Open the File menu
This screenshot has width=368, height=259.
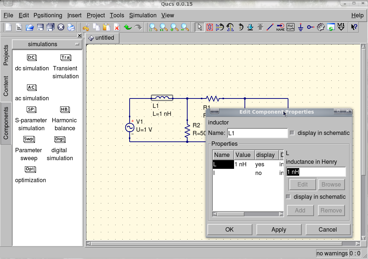click(8, 15)
